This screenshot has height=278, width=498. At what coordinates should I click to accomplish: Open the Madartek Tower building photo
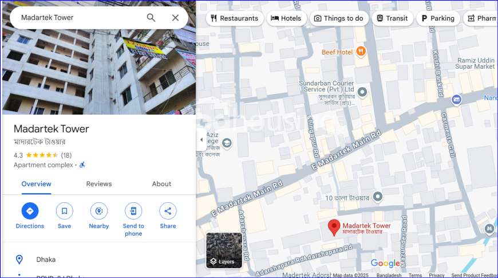point(99,72)
